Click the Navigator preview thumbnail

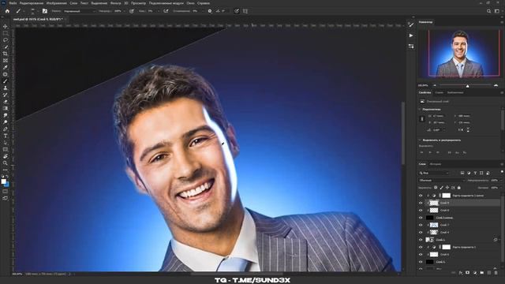(459, 54)
